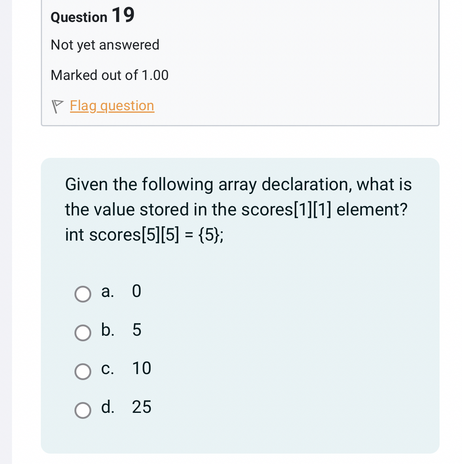The width and height of the screenshot is (462, 464).
Task: Click the answer value 5 in option b
Action: click(x=137, y=330)
